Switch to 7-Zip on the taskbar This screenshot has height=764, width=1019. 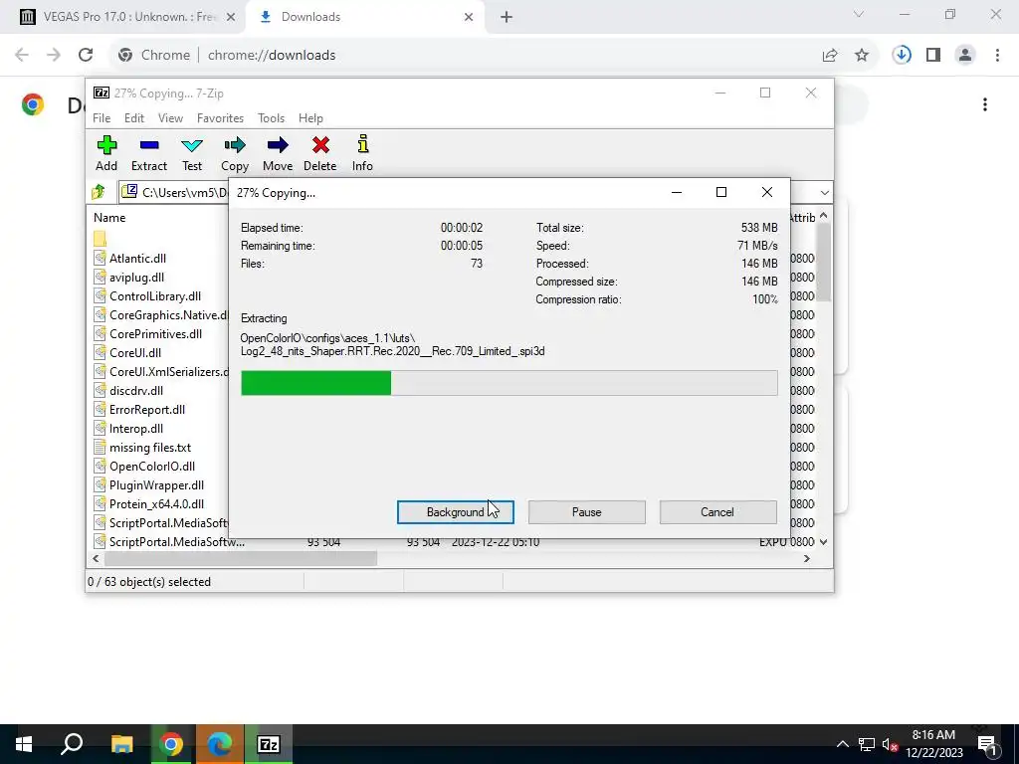269,744
